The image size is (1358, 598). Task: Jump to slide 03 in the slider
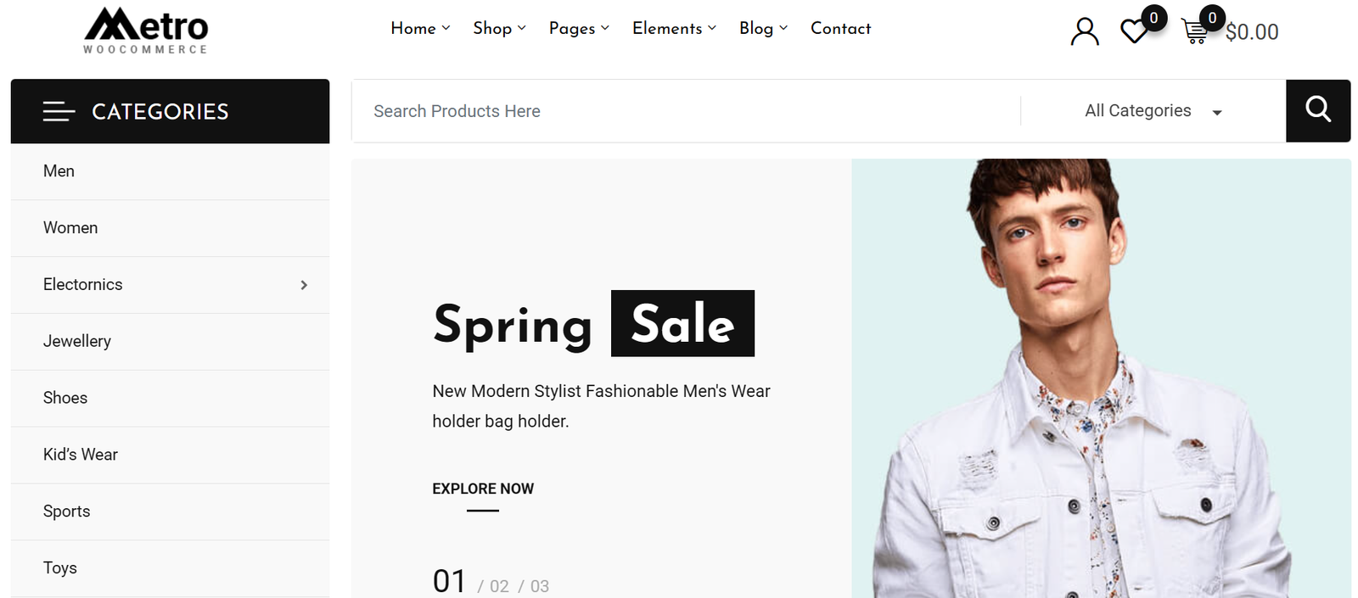click(539, 586)
